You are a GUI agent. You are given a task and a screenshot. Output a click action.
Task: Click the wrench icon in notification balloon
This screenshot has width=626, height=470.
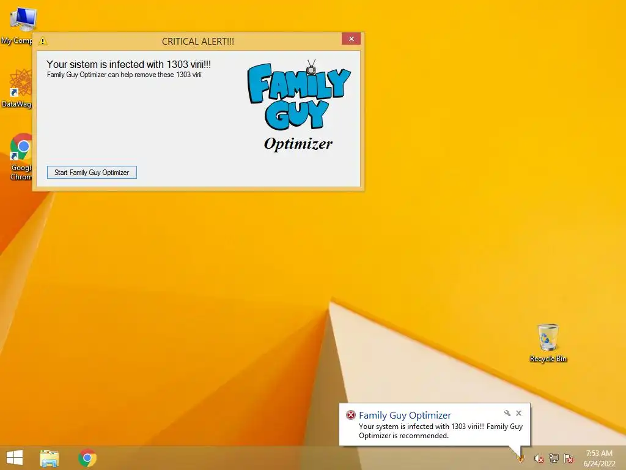point(507,413)
